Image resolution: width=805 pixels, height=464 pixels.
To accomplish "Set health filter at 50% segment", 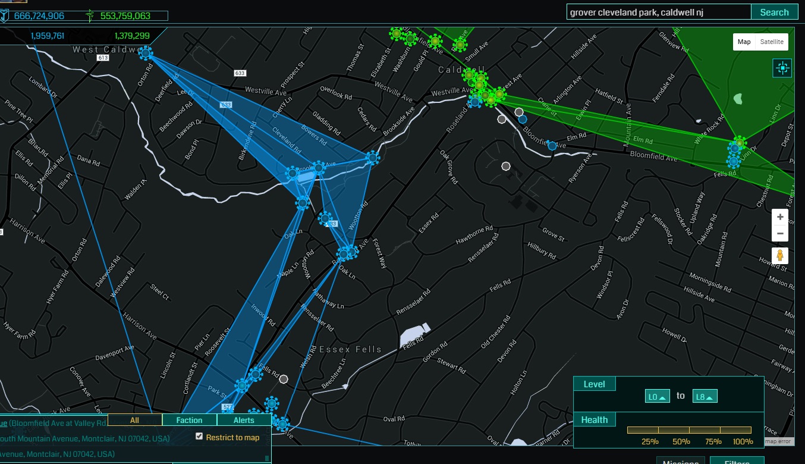I will tap(674, 430).
